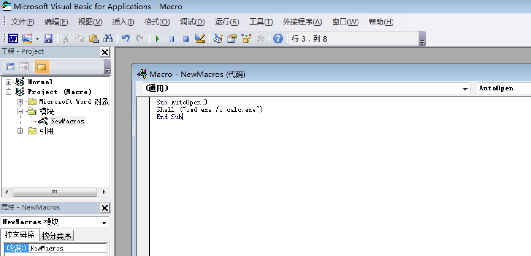Screen dimensions: 531x256
Task: Click the Copy icon
Action: [x=80, y=38]
